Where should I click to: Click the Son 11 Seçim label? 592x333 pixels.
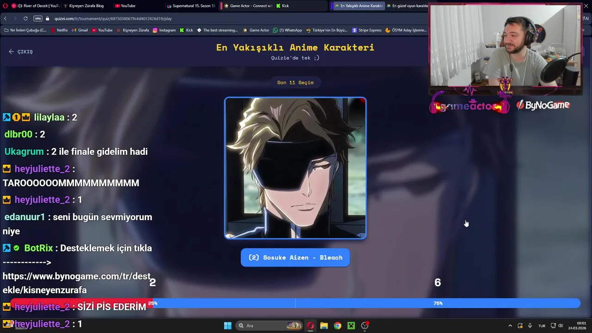(x=295, y=82)
